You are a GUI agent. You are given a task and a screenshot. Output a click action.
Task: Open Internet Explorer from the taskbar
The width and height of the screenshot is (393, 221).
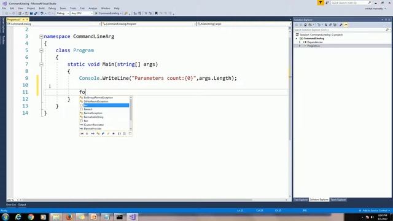(x=18, y=217)
